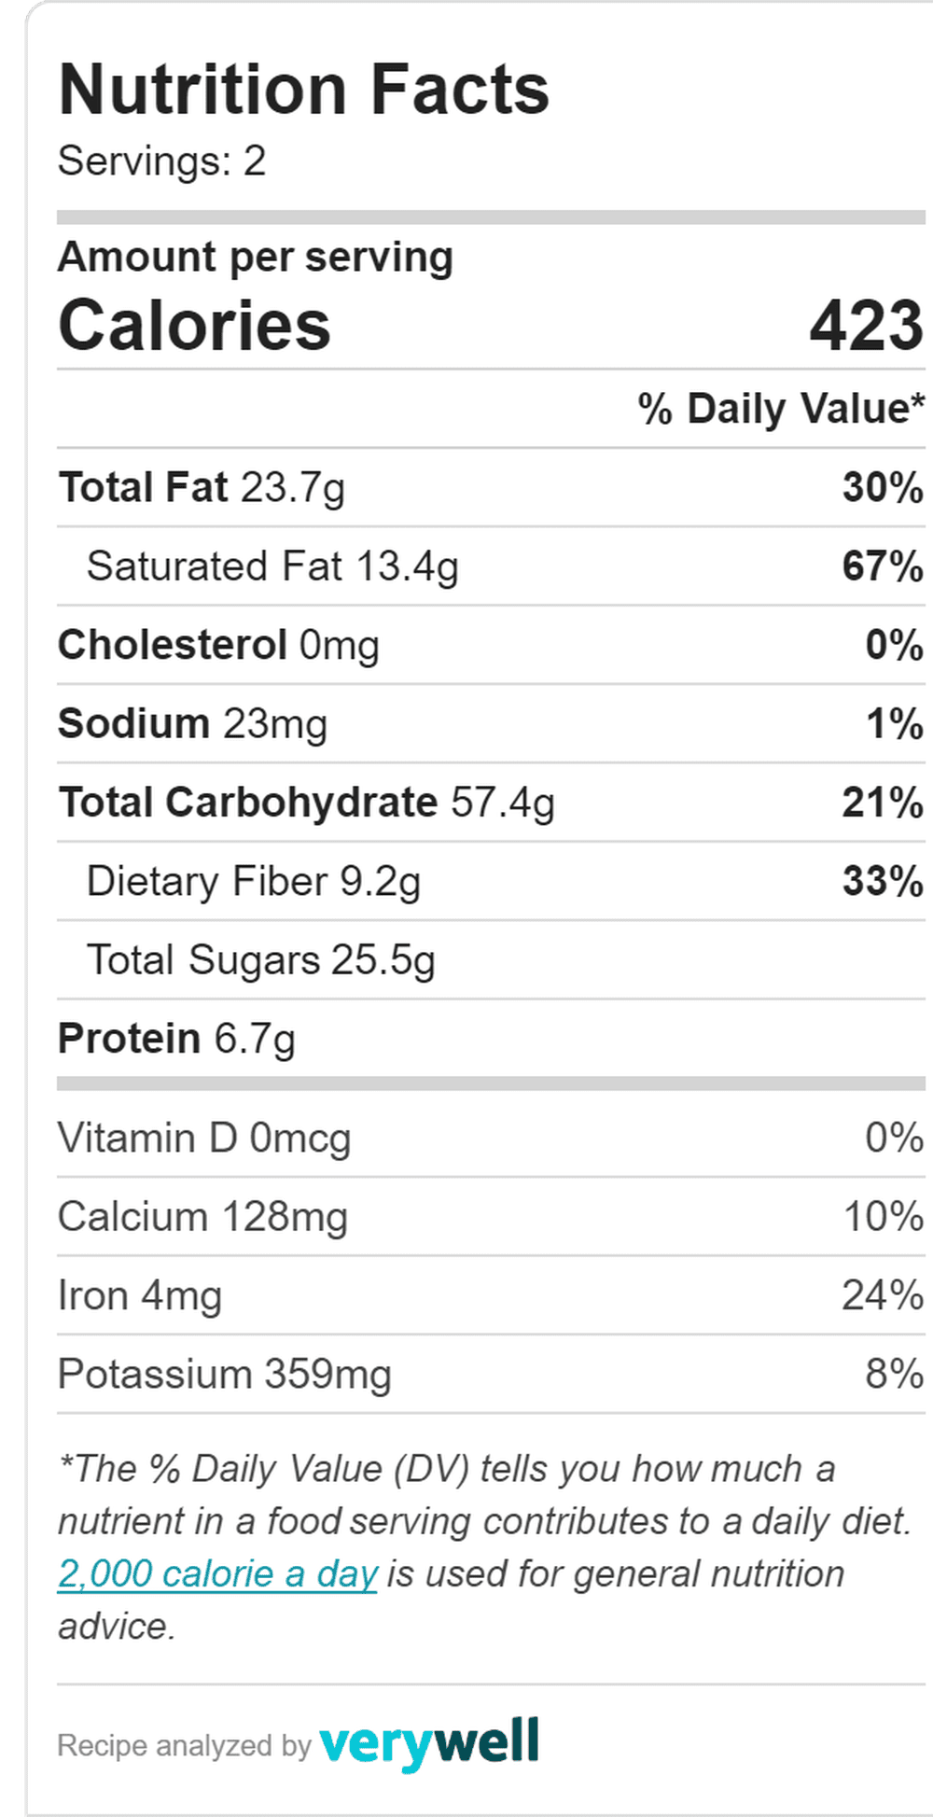Click the Recipe analyzed by text
This screenshot has width=933, height=1817.
coord(184,1745)
